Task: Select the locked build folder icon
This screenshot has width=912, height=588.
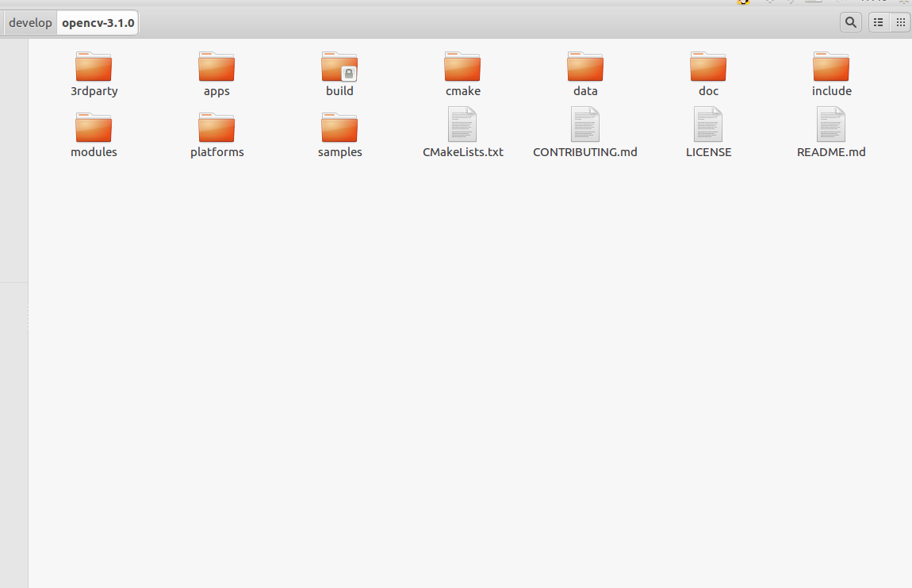Action: 339,67
